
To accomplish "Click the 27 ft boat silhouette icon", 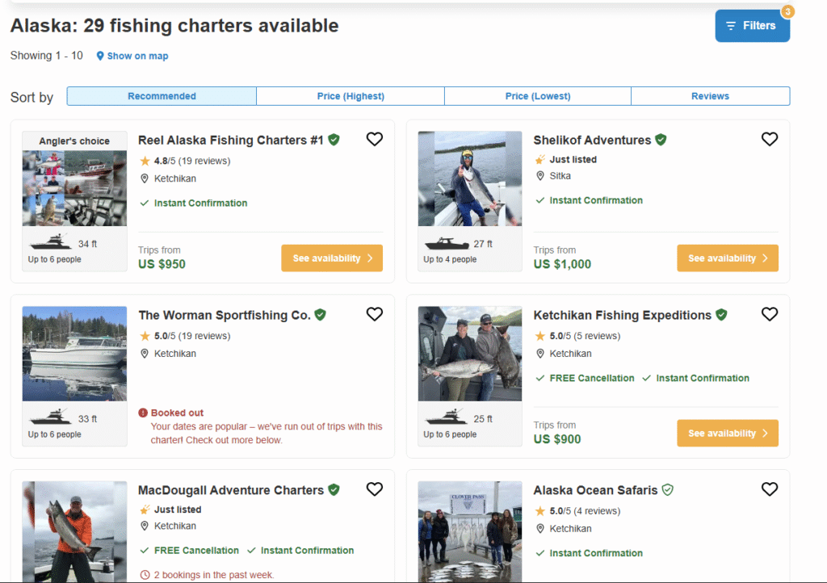I will click(446, 242).
